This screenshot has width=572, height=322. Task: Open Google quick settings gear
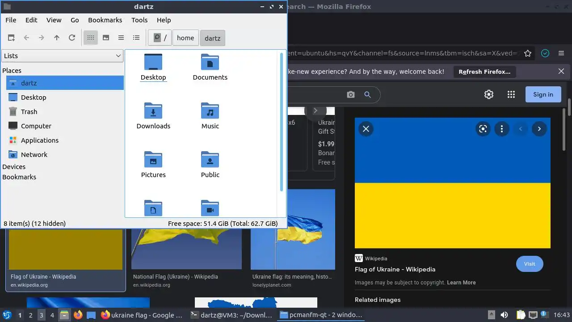[x=489, y=94]
